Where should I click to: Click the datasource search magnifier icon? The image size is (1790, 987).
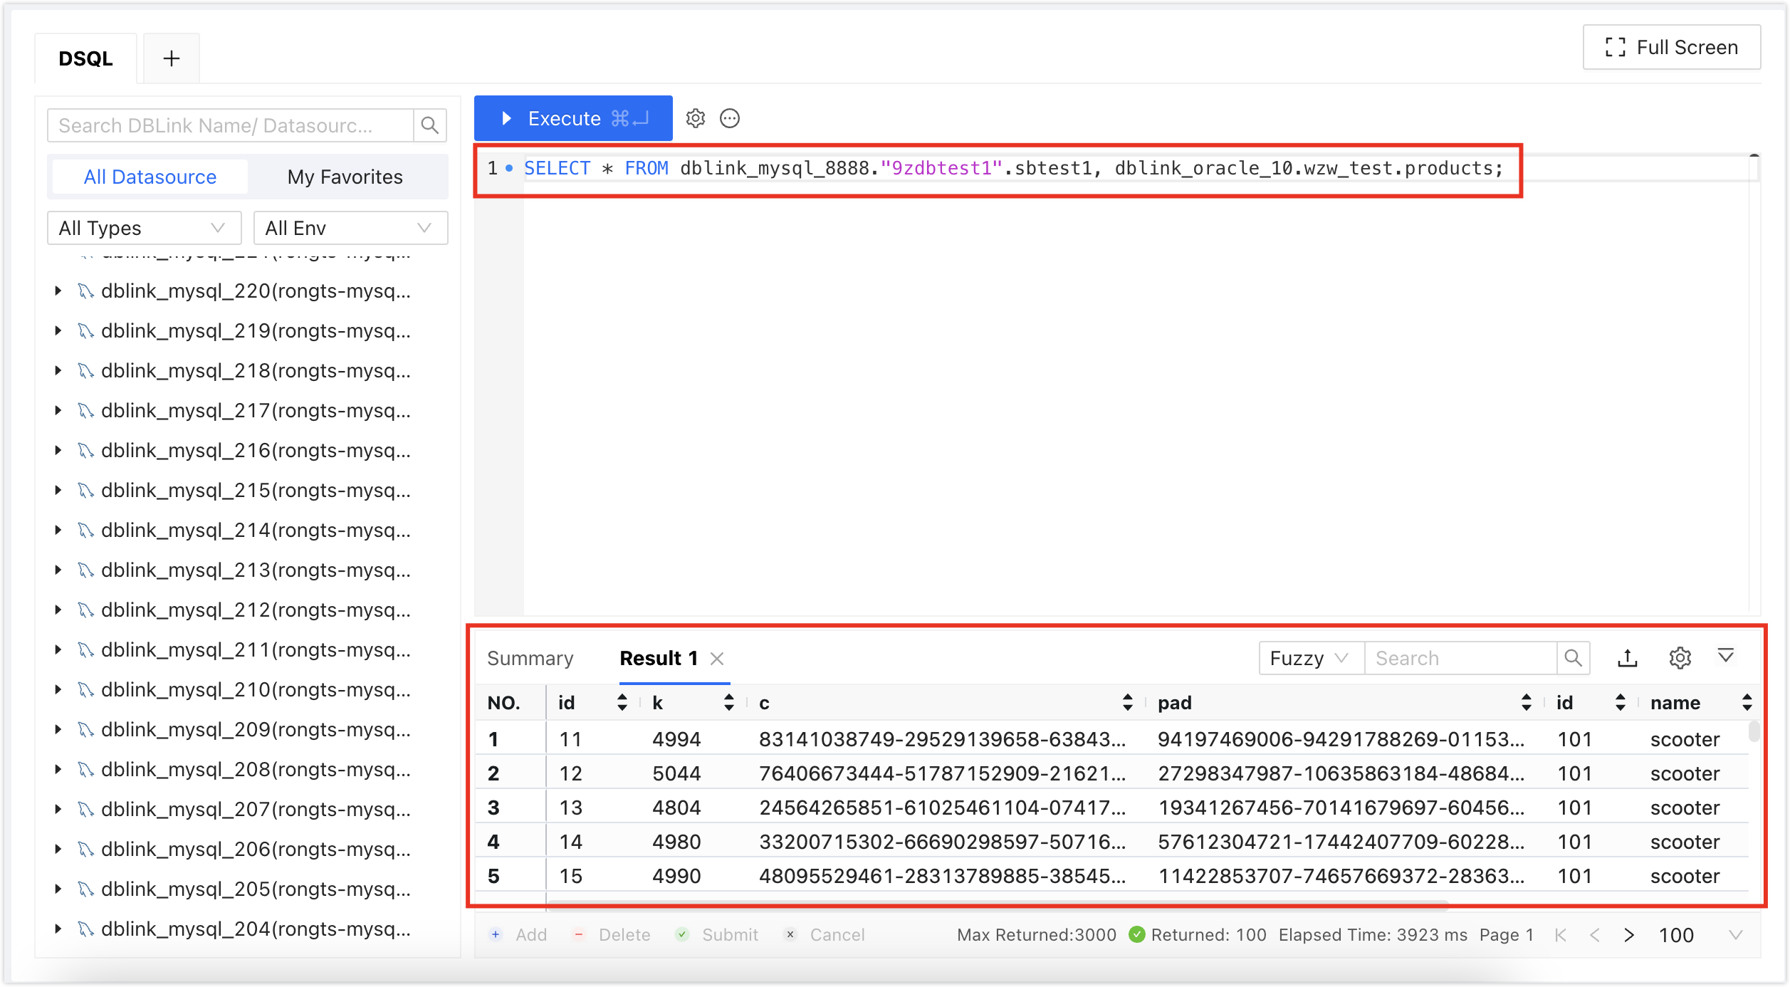click(x=429, y=125)
